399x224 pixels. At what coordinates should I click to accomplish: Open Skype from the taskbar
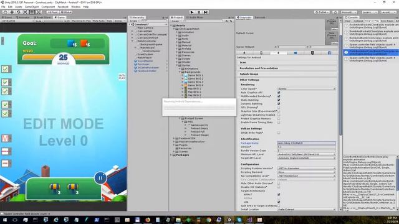point(239,220)
